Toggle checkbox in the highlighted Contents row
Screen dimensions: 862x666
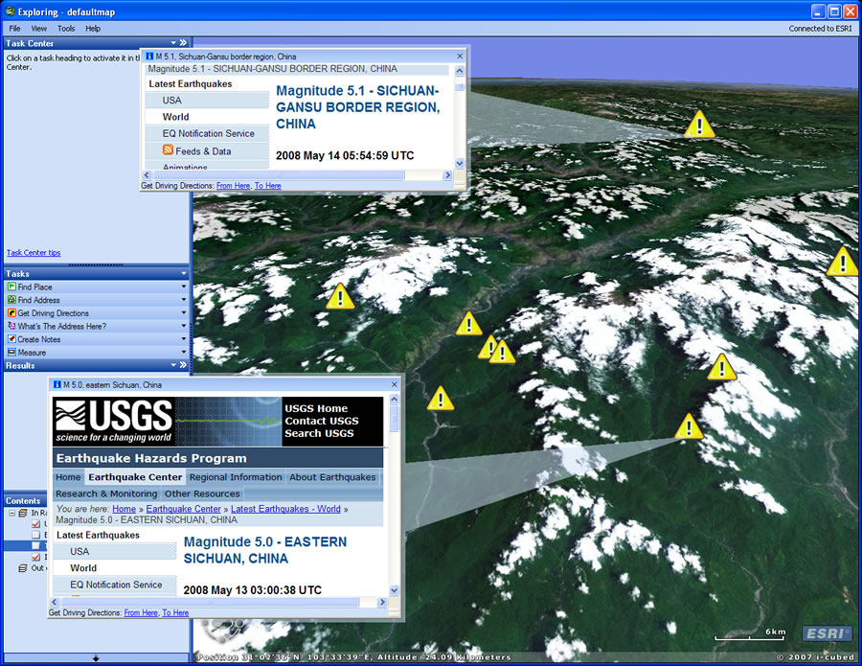coord(36,545)
